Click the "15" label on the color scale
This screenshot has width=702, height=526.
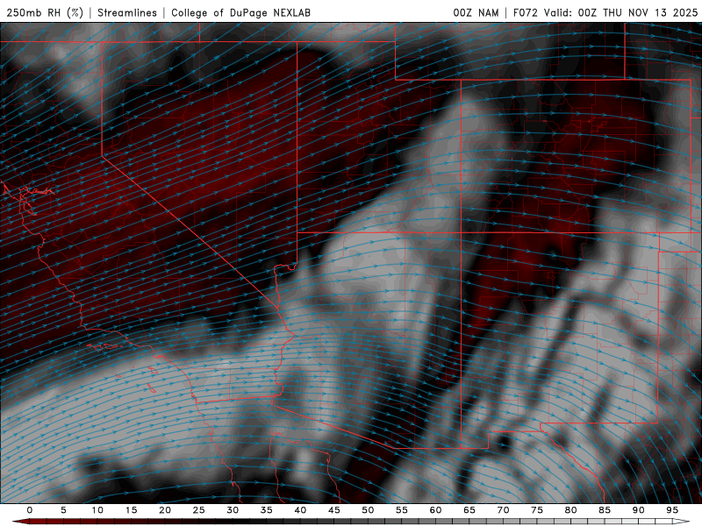131,510
